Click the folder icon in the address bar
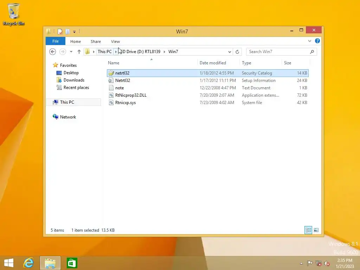 pyautogui.click(x=88, y=51)
